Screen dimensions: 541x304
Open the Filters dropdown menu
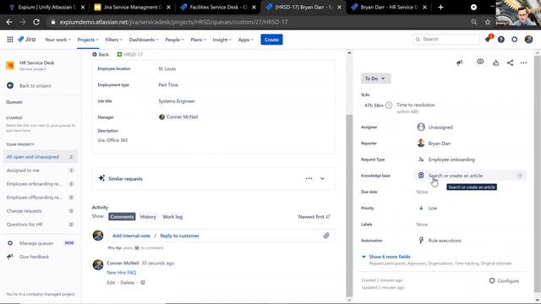tap(113, 40)
